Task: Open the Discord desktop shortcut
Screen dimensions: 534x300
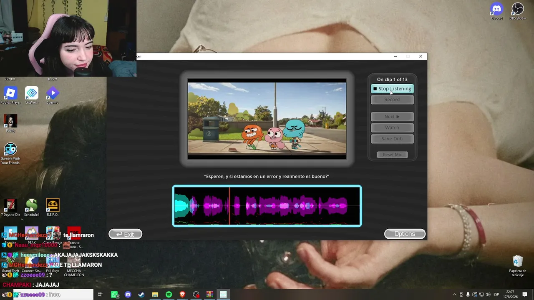Action: [x=496, y=12]
